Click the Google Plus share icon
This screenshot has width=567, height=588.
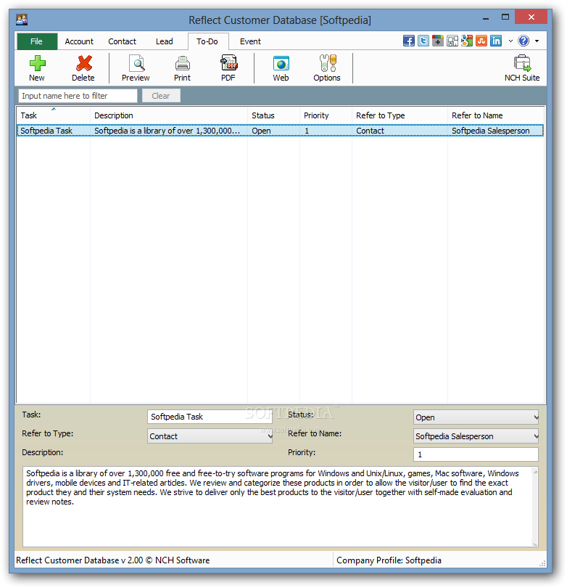437,41
